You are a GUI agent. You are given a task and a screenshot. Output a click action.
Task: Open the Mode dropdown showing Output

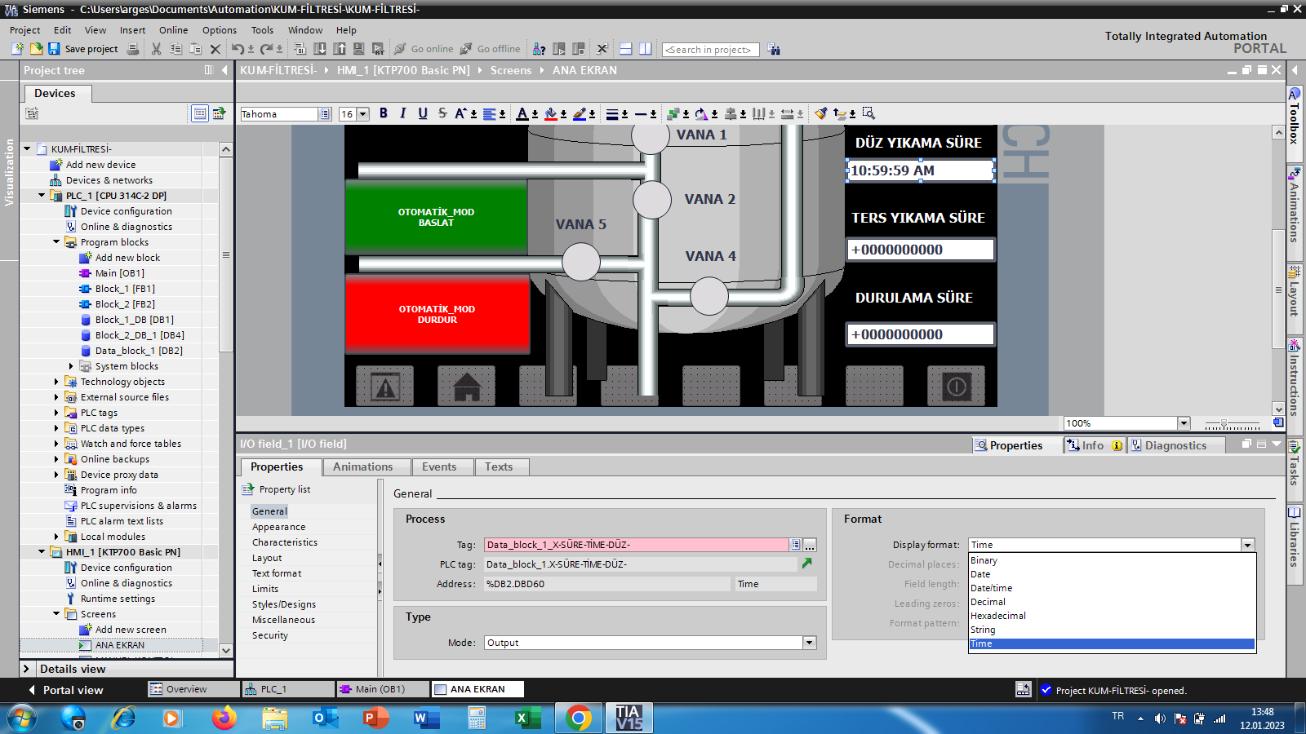click(x=809, y=643)
